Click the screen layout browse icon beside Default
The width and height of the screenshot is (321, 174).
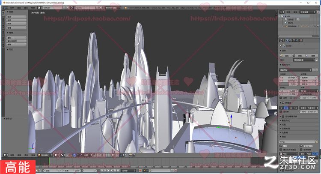pos(39,8)
